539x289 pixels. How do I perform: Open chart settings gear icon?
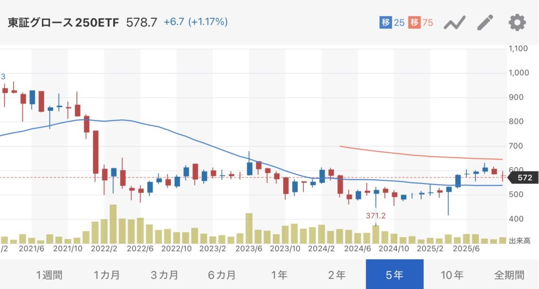(517, 23)
